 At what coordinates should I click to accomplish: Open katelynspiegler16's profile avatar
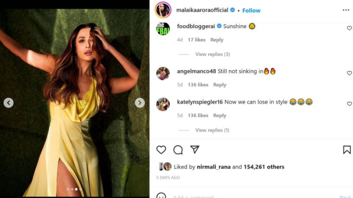pos(163,104)
